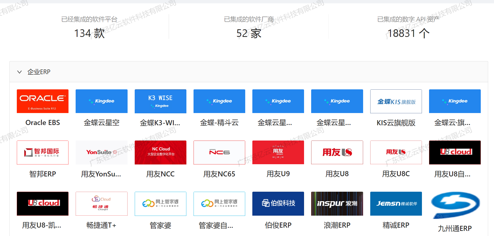Click the Kingdee logo above 金蝶-精斗云

(x=219, y=101)
